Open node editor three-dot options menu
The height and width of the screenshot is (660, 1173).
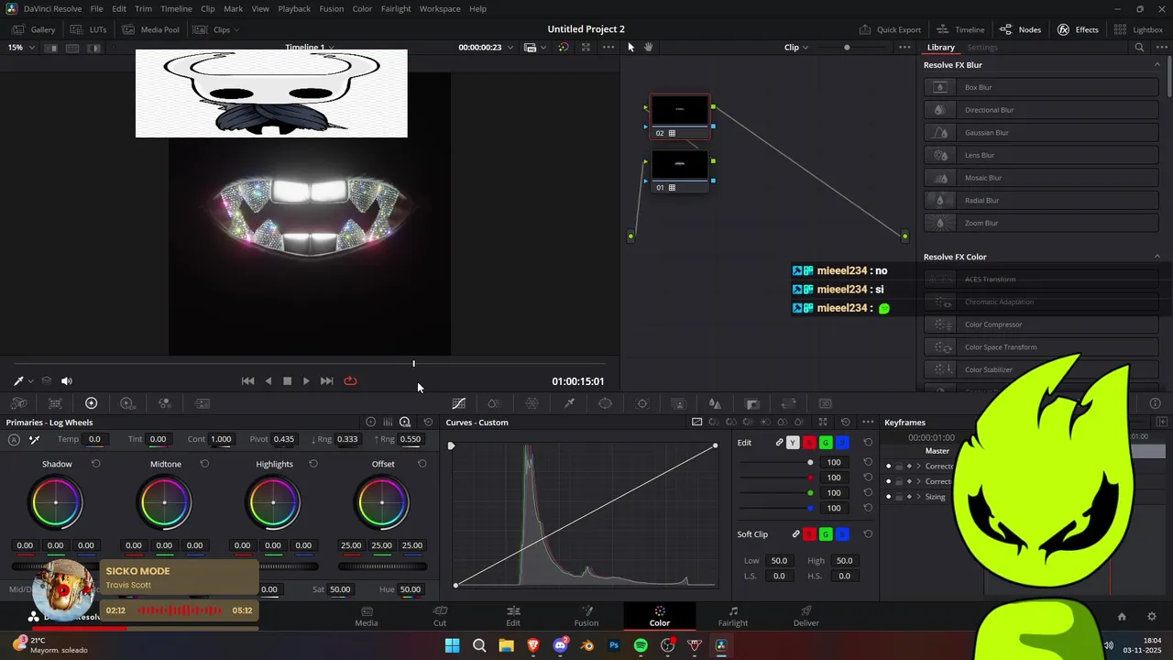click(904, 48)
